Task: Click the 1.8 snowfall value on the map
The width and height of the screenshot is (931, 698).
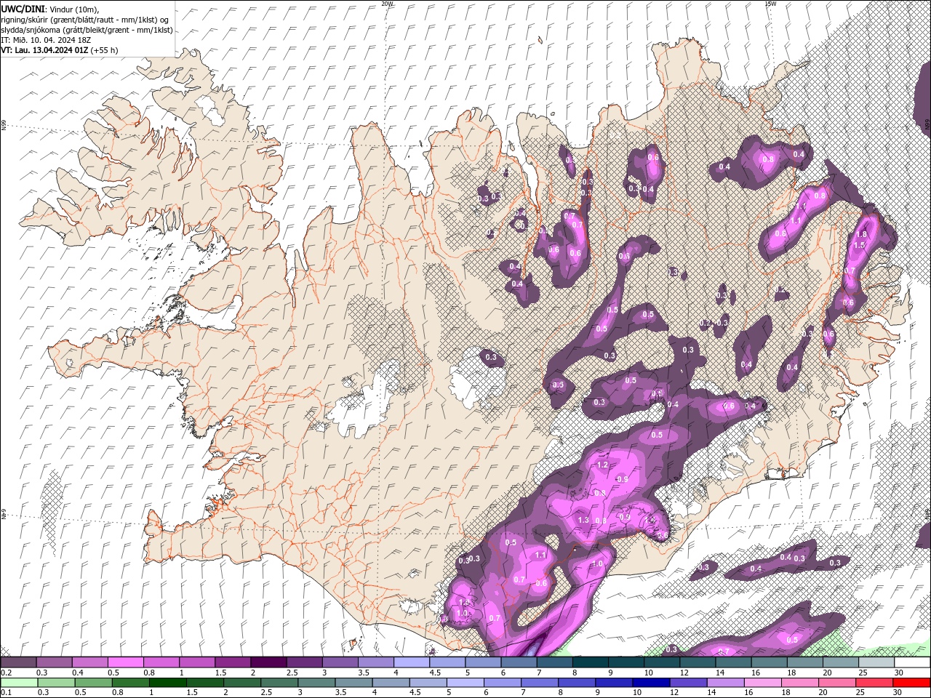Action: [x=862, y=235]
